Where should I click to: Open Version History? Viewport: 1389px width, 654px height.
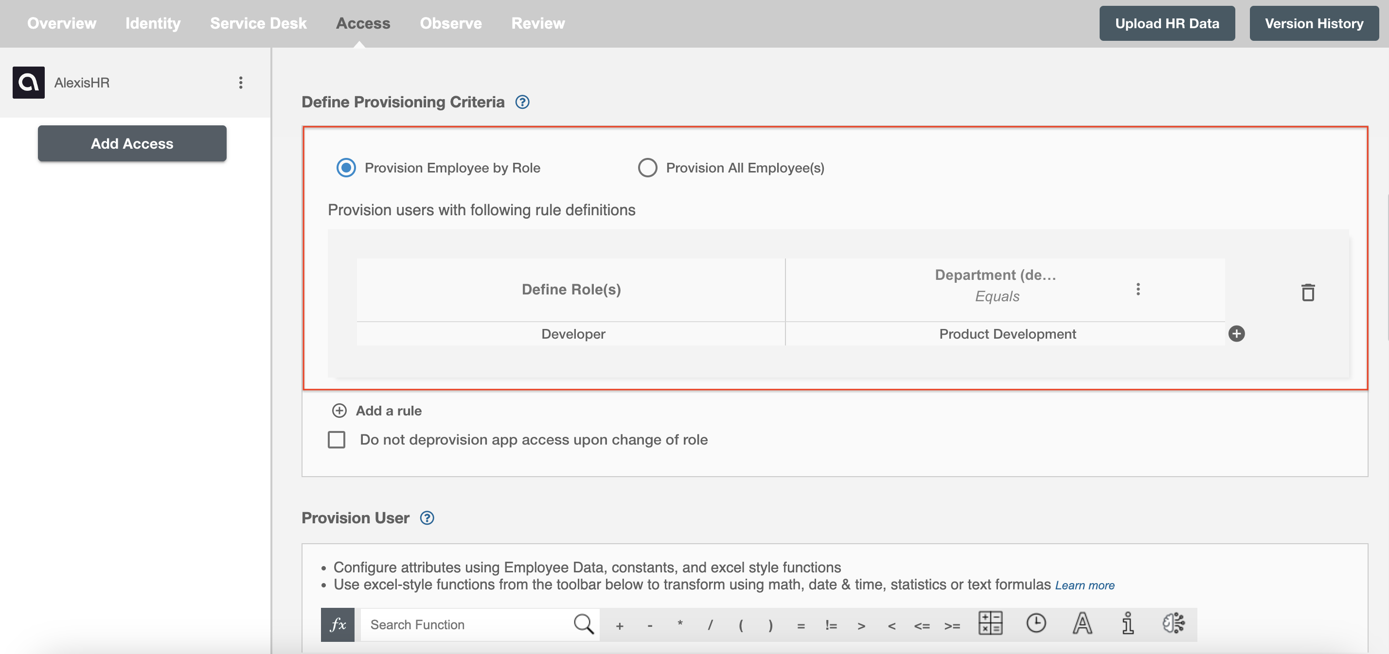point(1314,23)
